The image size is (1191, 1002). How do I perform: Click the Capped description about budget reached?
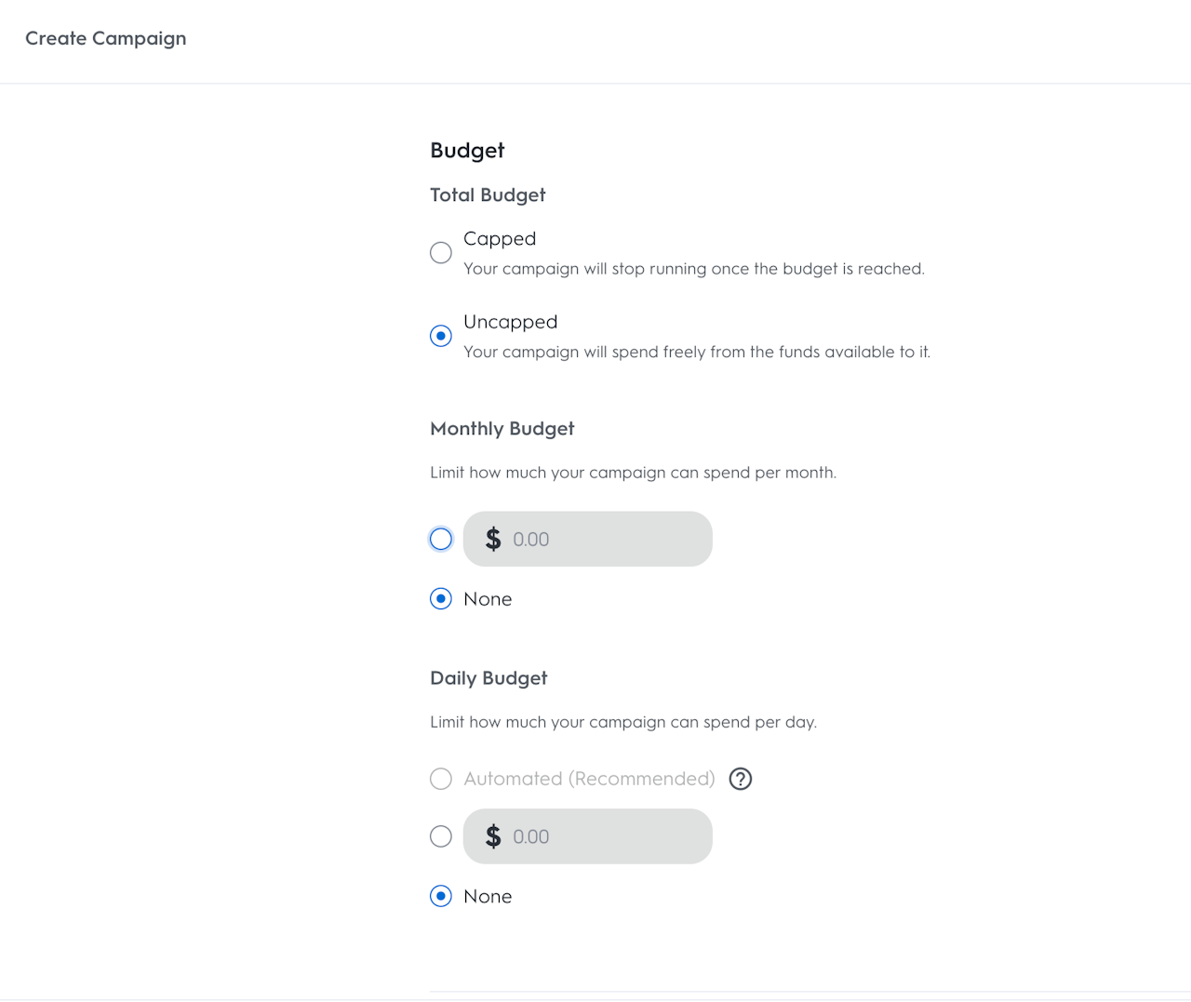pos(694,269)
